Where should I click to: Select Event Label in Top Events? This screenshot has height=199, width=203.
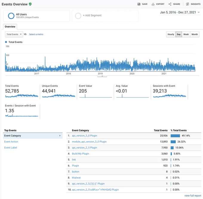click(11, 148)
